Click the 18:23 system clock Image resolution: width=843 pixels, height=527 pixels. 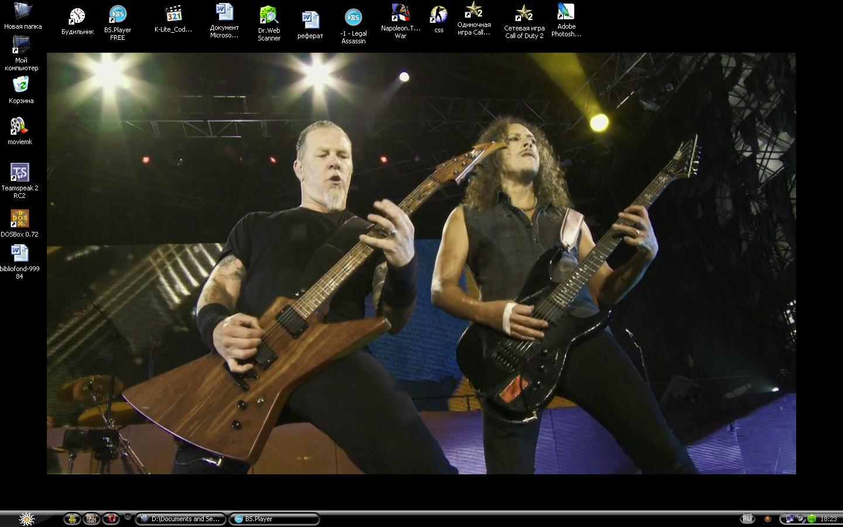click(828, 519)
